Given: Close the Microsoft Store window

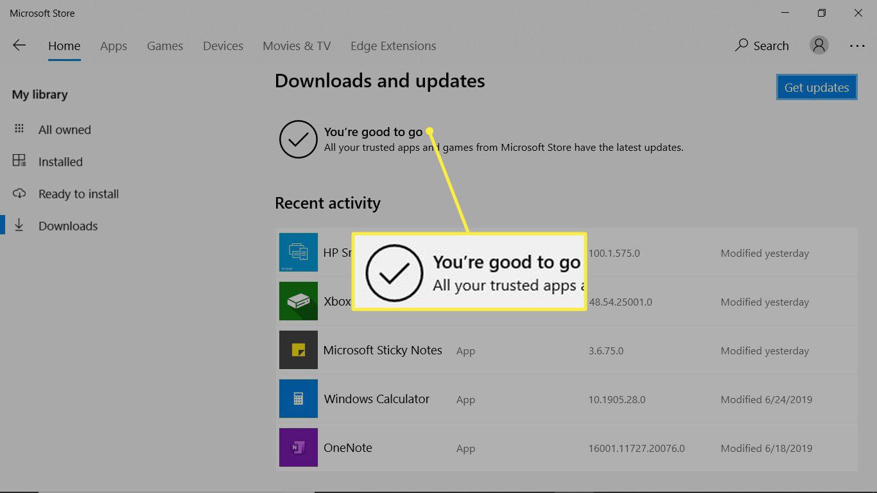Looking at the screenshot, I should 858,13.
